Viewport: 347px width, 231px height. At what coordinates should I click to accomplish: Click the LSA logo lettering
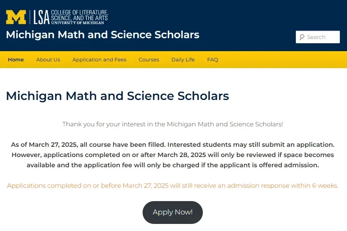[42, 17]
